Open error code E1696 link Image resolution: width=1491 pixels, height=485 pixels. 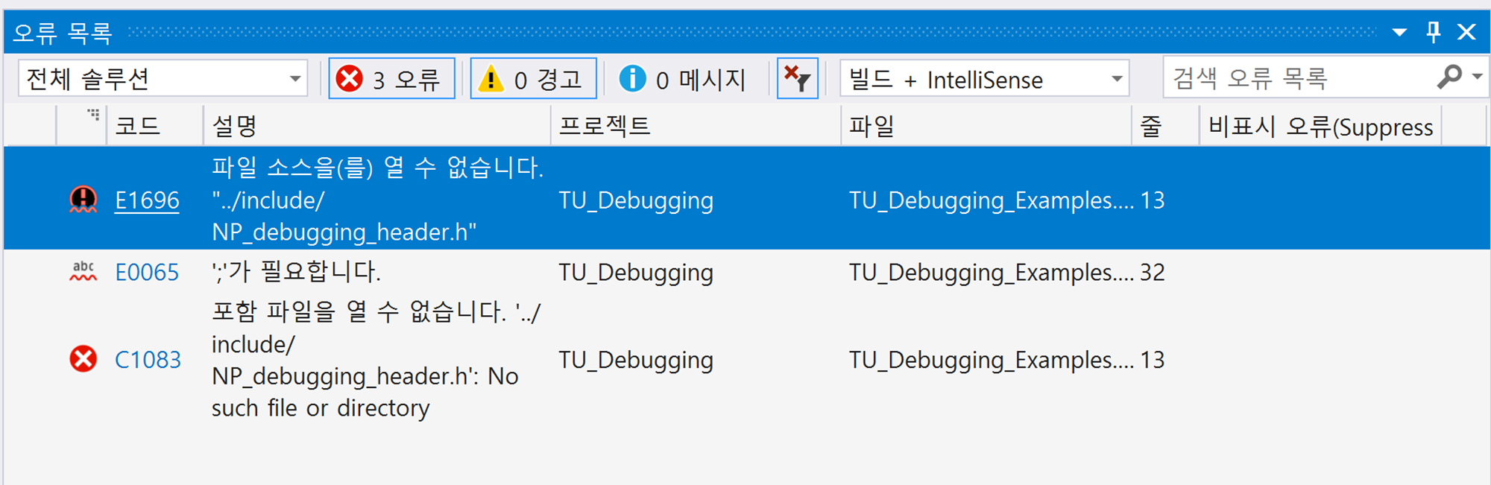(147, 200)
